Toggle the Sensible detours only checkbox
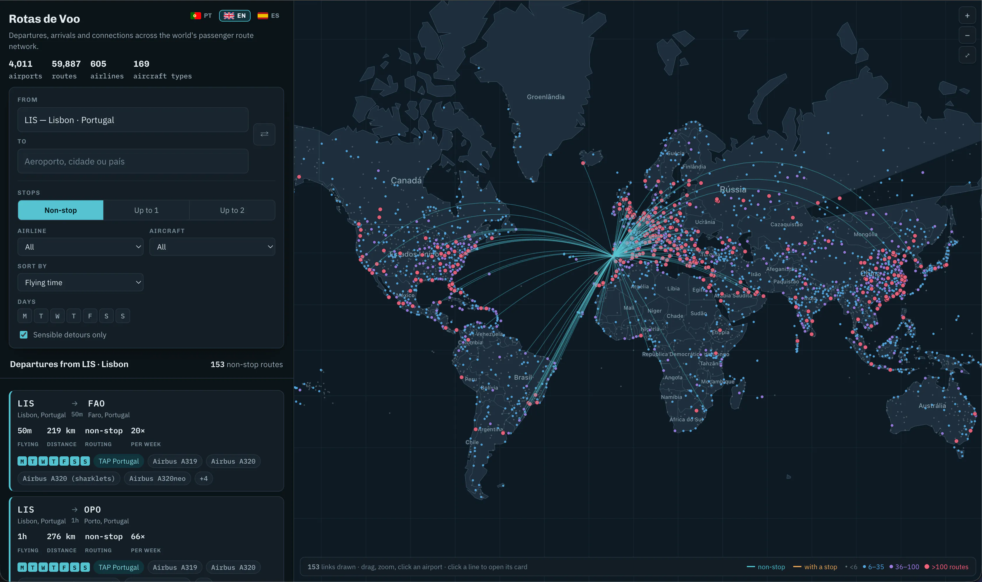982x582 pixels. point(24,335)
